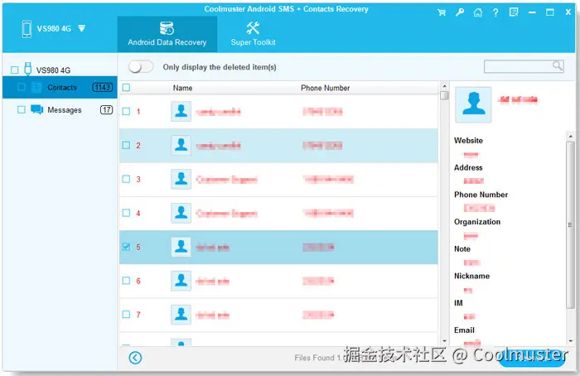Click avatar icon of contact row 3

tap(181, 179)
